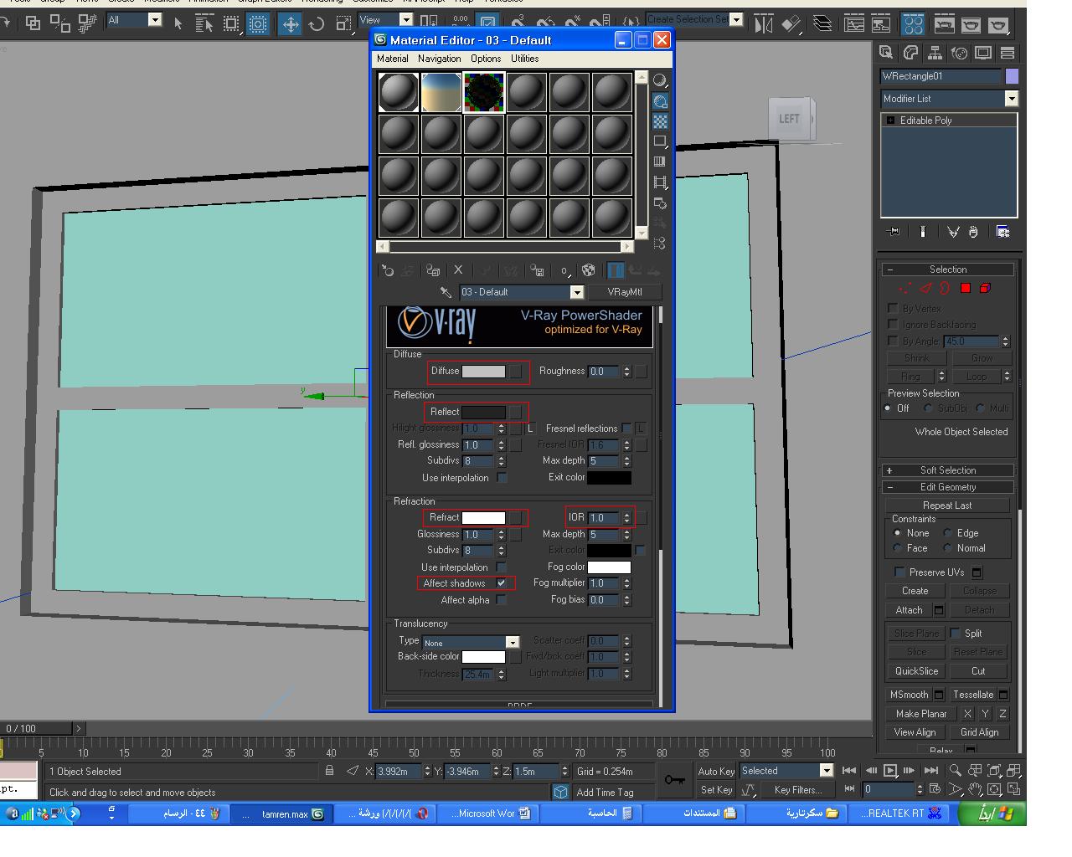Open the View reference coordinate dropdown
This screenshot has height=857, width=1072.
coord(406,19)
